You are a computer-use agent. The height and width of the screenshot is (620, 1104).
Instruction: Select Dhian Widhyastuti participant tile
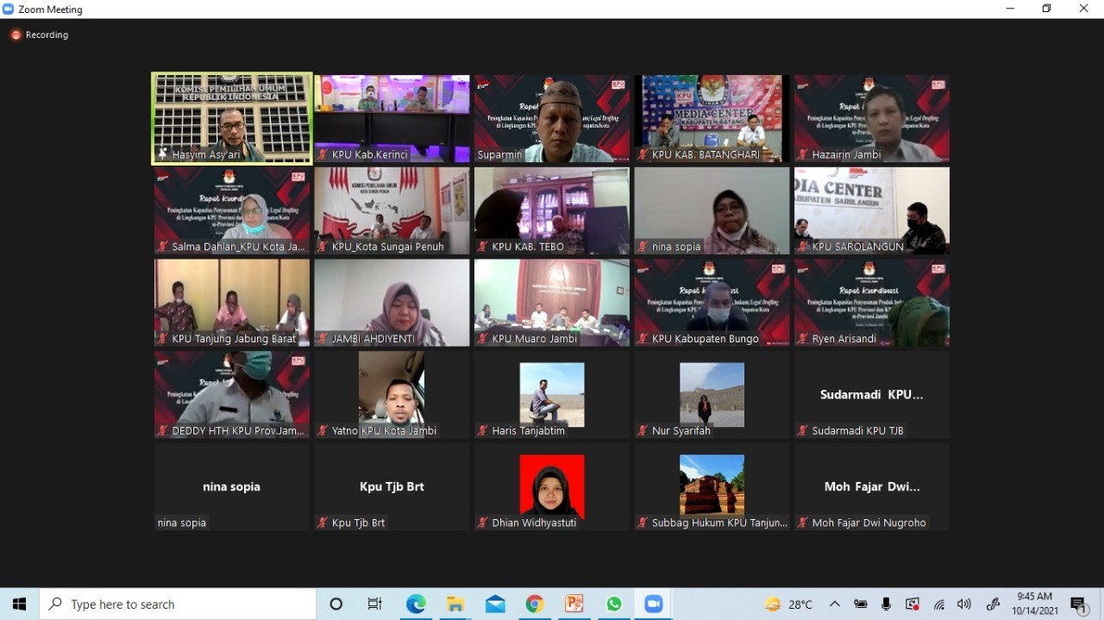click(552, 486)
